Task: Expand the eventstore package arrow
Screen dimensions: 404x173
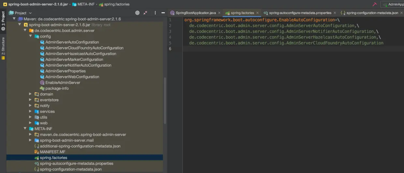Action: (x=30, y=100)
